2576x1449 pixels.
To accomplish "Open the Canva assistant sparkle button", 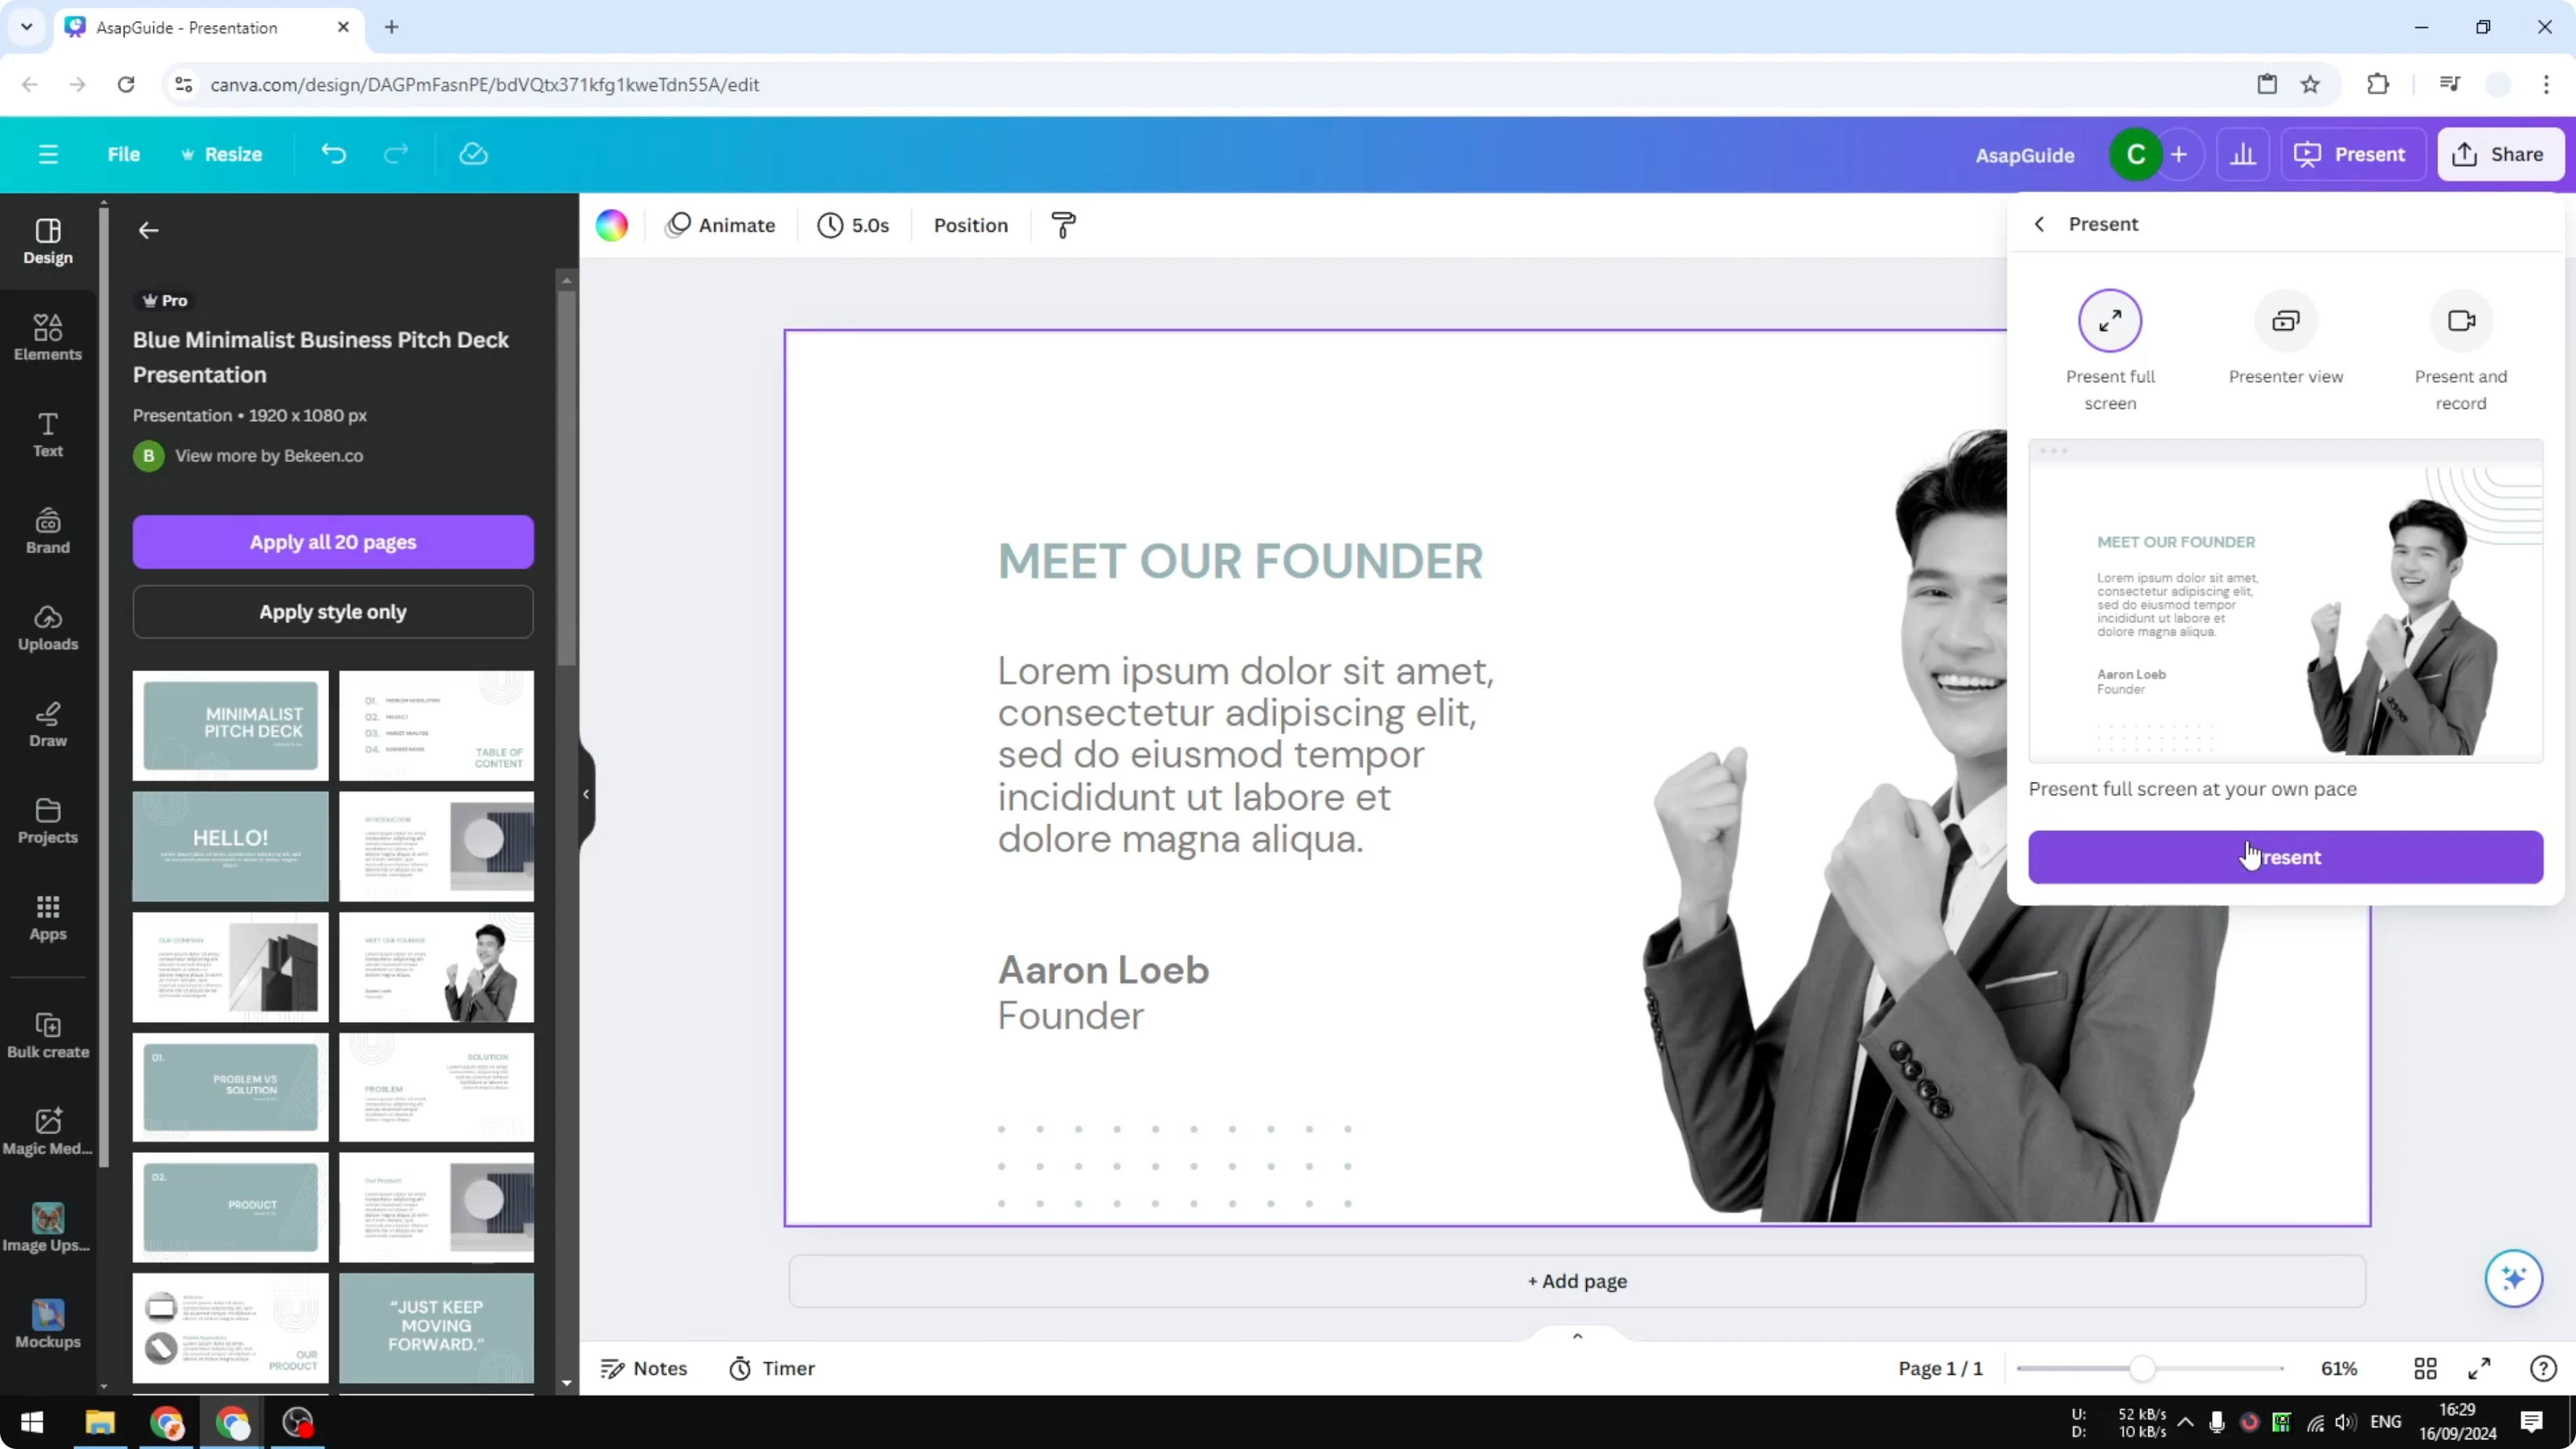I will (2513, 1278).
